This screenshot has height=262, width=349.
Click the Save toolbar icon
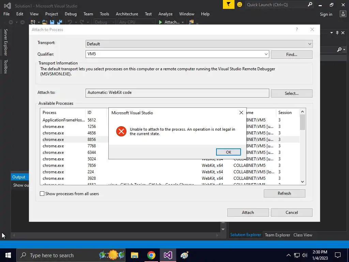[52, 22]
